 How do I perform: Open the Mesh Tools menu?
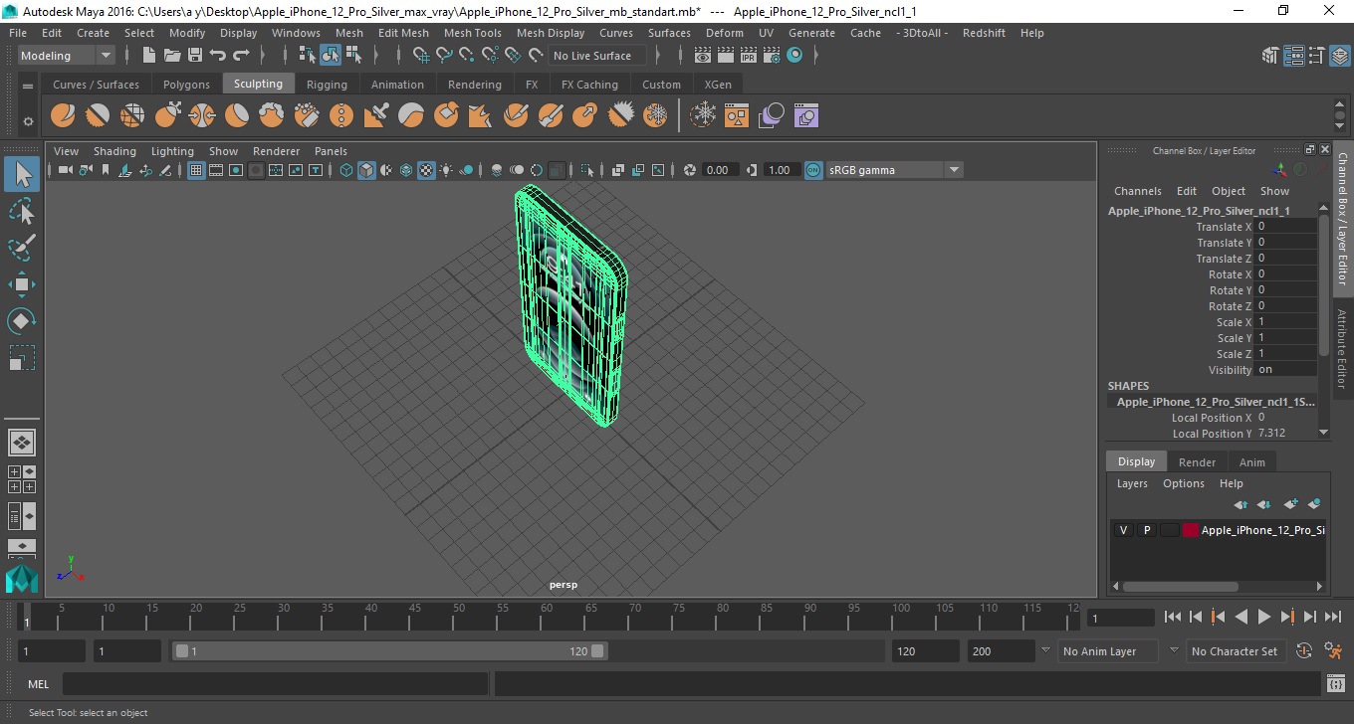[472, 33]
